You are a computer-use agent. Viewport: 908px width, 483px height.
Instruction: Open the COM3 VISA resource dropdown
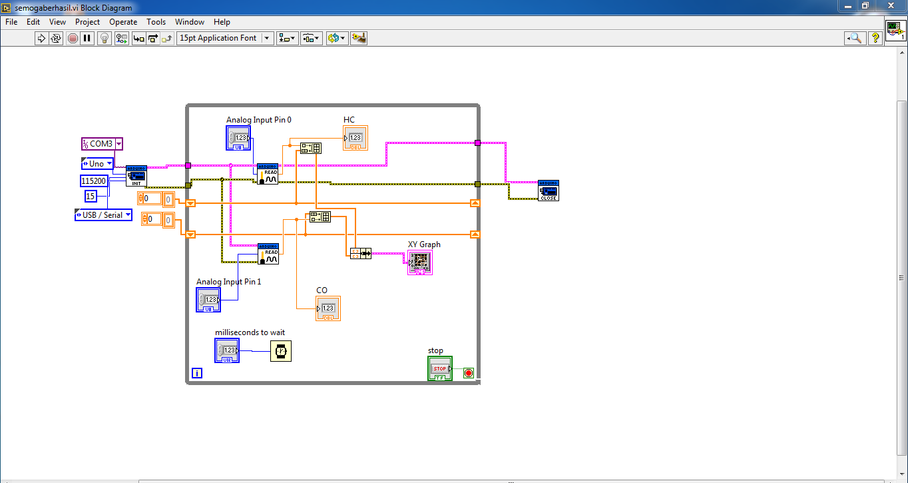pos(118,143)
